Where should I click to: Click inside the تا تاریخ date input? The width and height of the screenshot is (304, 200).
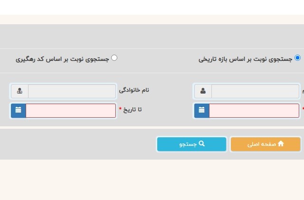tap(71, 111)
